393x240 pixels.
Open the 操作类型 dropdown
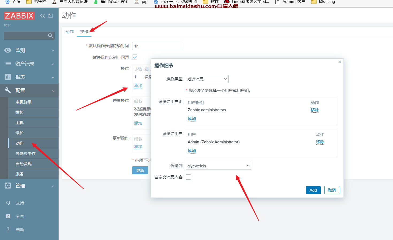point(207,79)
